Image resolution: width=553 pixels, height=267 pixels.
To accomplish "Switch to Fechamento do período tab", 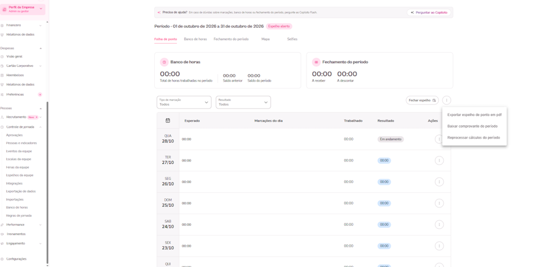I will (x=231, y=39).
